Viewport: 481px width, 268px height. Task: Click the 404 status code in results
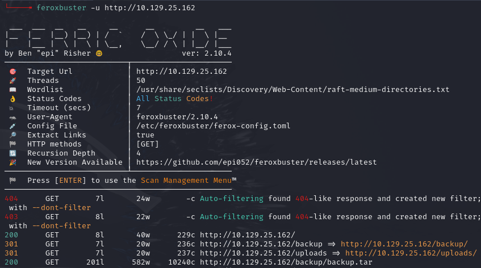click(x=11, y=199)
